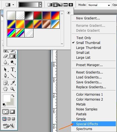Pick the Black, White gradient swatch
The image size is (117, 132).
(x=29, y=15)
